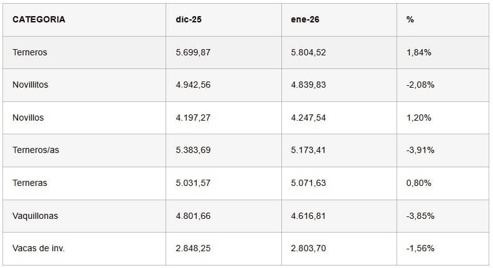Image resolution: width=493 pixels, height=268 pixels.
Task: Select the Terneras row label
Action: tap(30, 183)
